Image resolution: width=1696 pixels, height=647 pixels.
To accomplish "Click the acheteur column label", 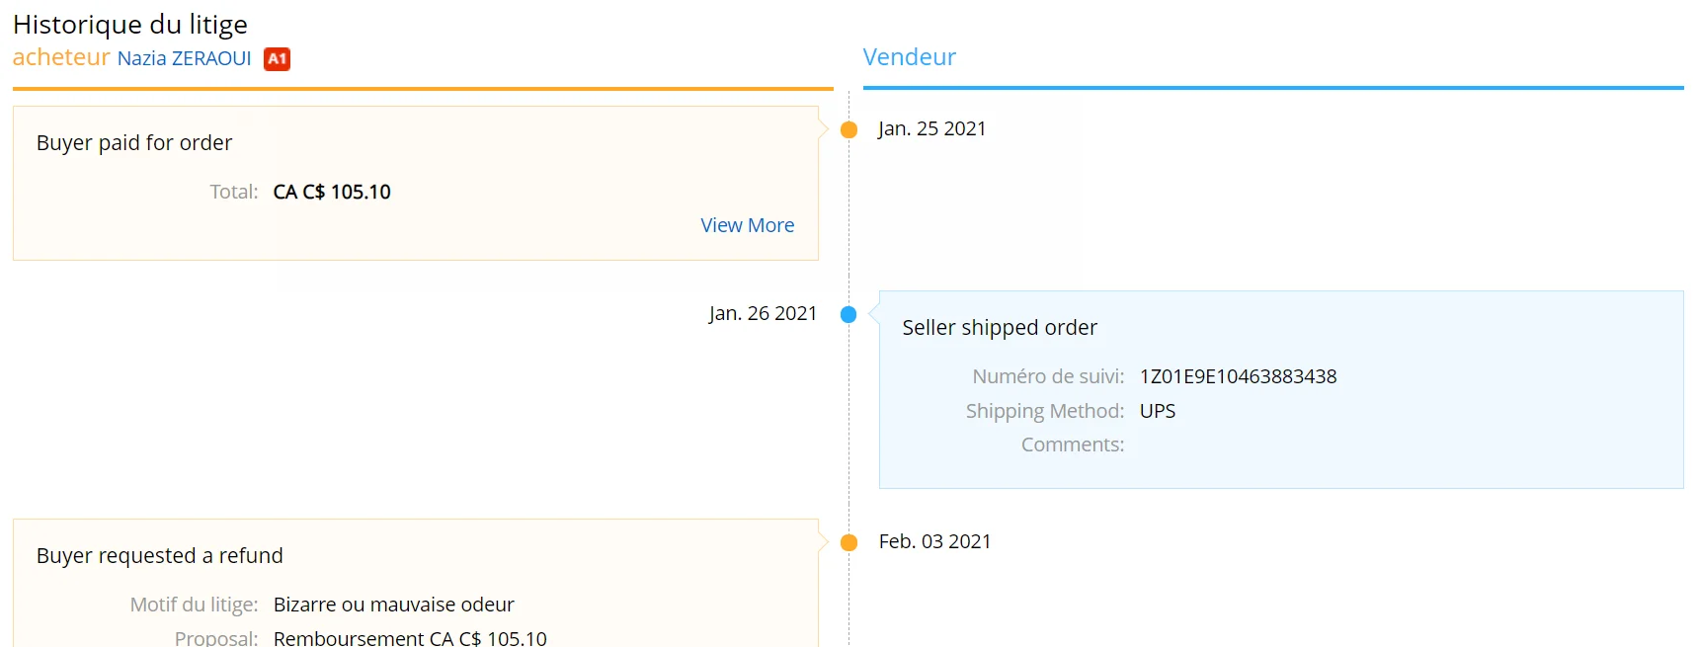I will [61, 57].
